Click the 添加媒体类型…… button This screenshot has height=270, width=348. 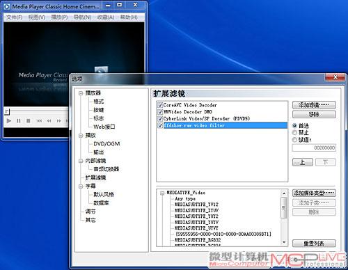314,193
